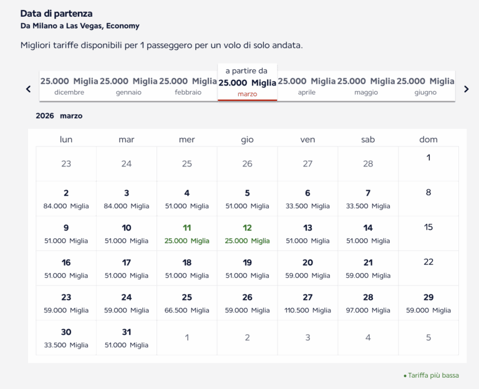Choose the maggio month tab
This screenshot has width=479, height=389.
pyautogui.click(x=366, y=86)
